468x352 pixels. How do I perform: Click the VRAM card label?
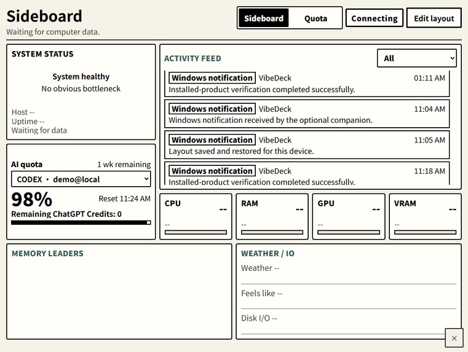(405, 203)
